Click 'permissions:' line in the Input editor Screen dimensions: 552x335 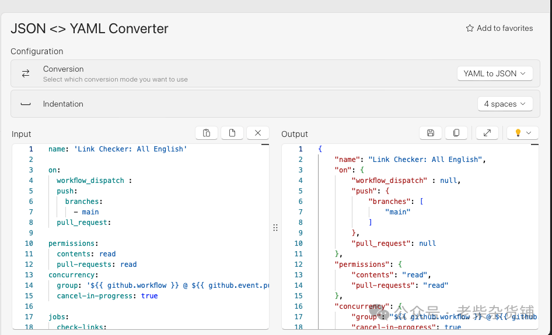pyautogui.click(x=73, y=244)
